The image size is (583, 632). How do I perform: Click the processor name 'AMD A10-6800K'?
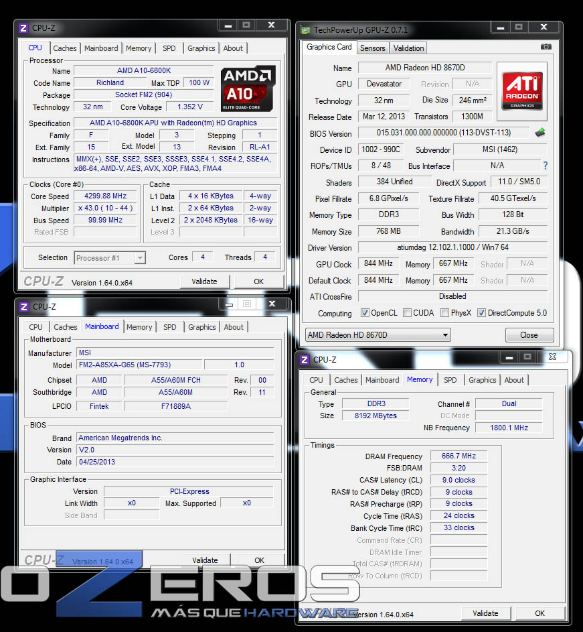[144, 70]
